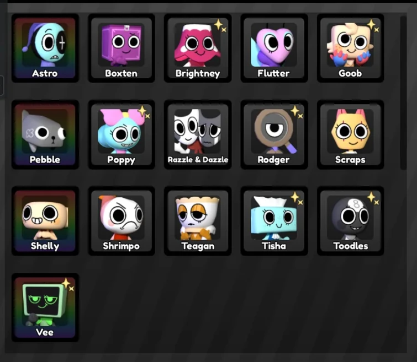Screen dimensions: 417x362
Task: Click the Vee monitor character icon
Action: click(x=45, y=307)
